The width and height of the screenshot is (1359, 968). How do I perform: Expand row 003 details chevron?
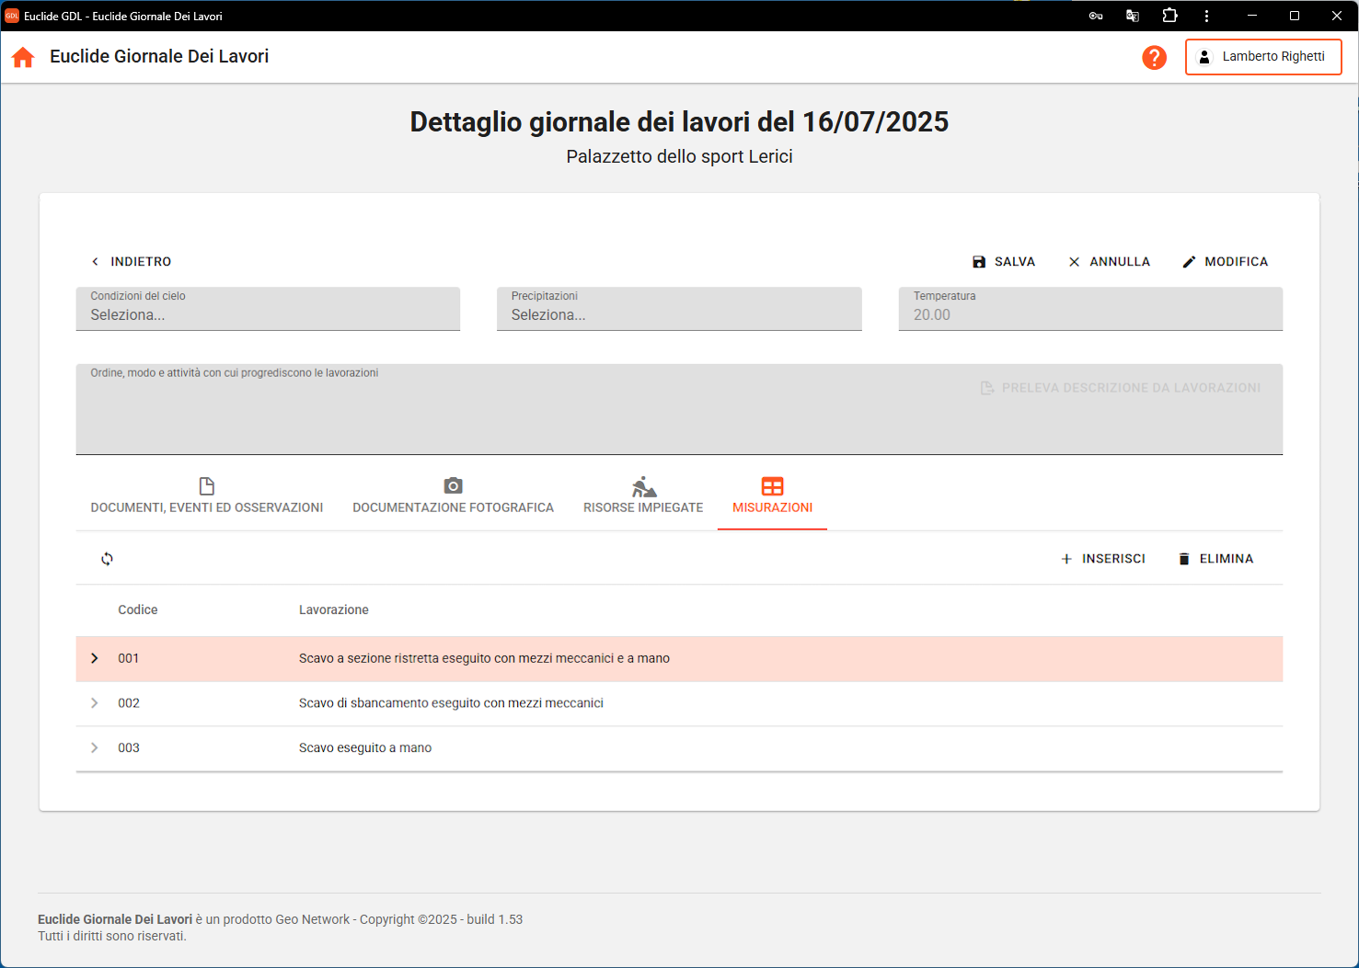click(x=95, y=748)
